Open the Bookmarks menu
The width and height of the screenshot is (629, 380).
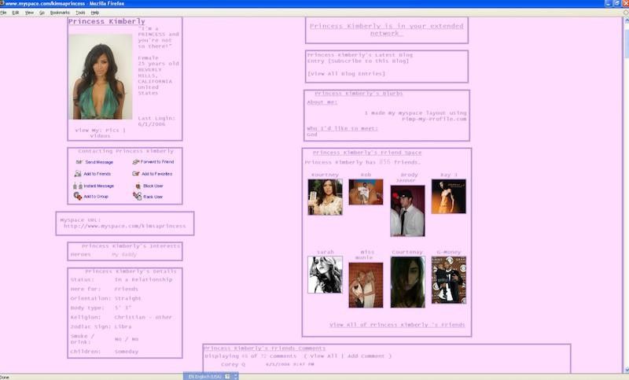60,13
